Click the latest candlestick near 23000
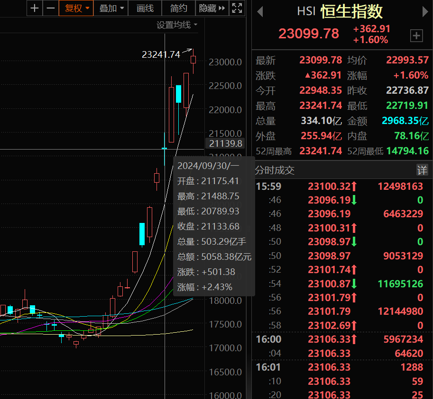The image size is (433, 399). [x=193, y=60]
